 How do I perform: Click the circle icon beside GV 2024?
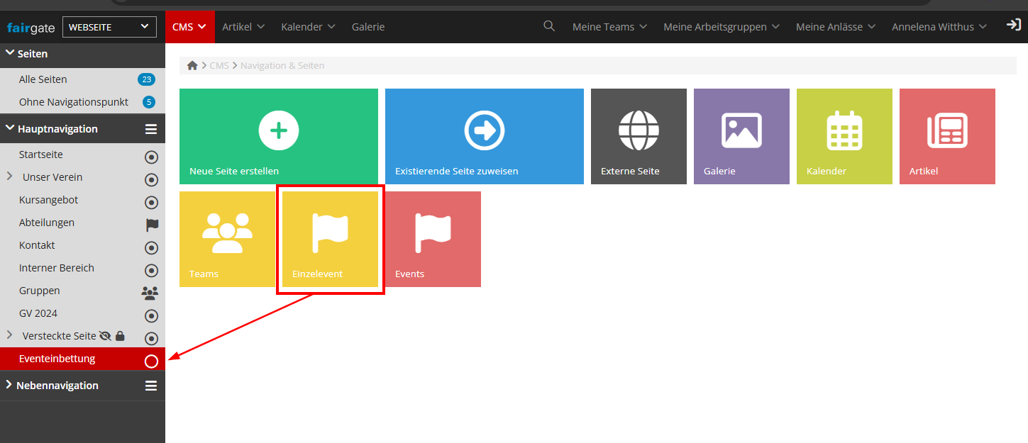click(151, 315)
